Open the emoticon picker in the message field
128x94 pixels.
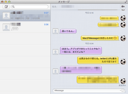click(x=122, y=90)
